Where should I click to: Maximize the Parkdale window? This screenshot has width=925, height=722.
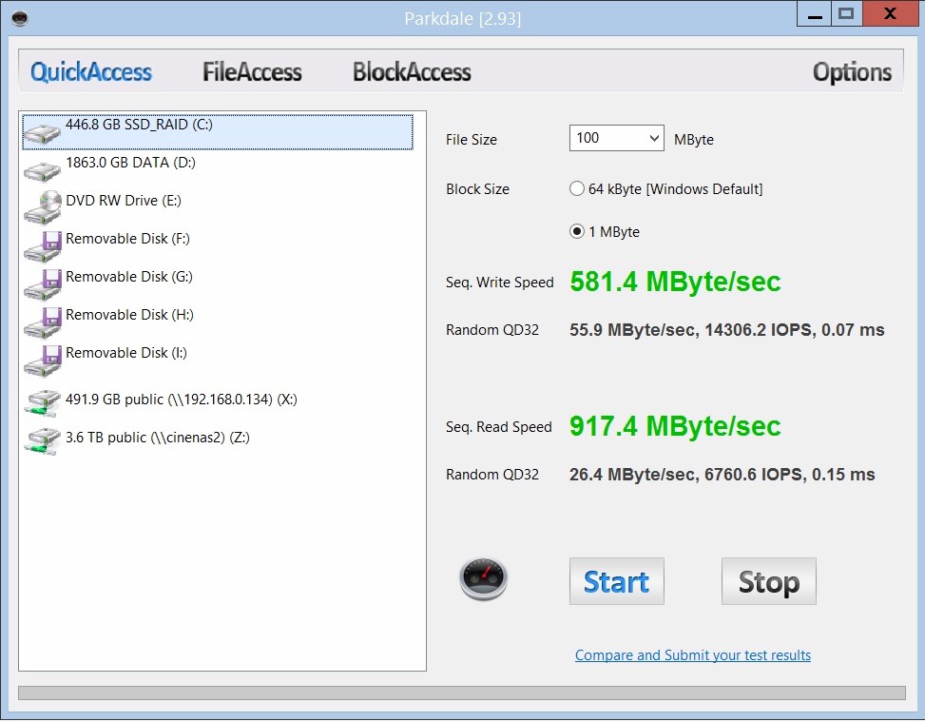tap(846, 13)
